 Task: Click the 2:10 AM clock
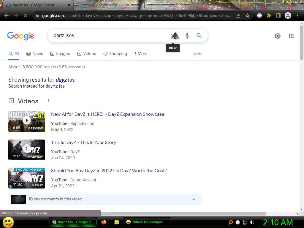tap(278, 222)
